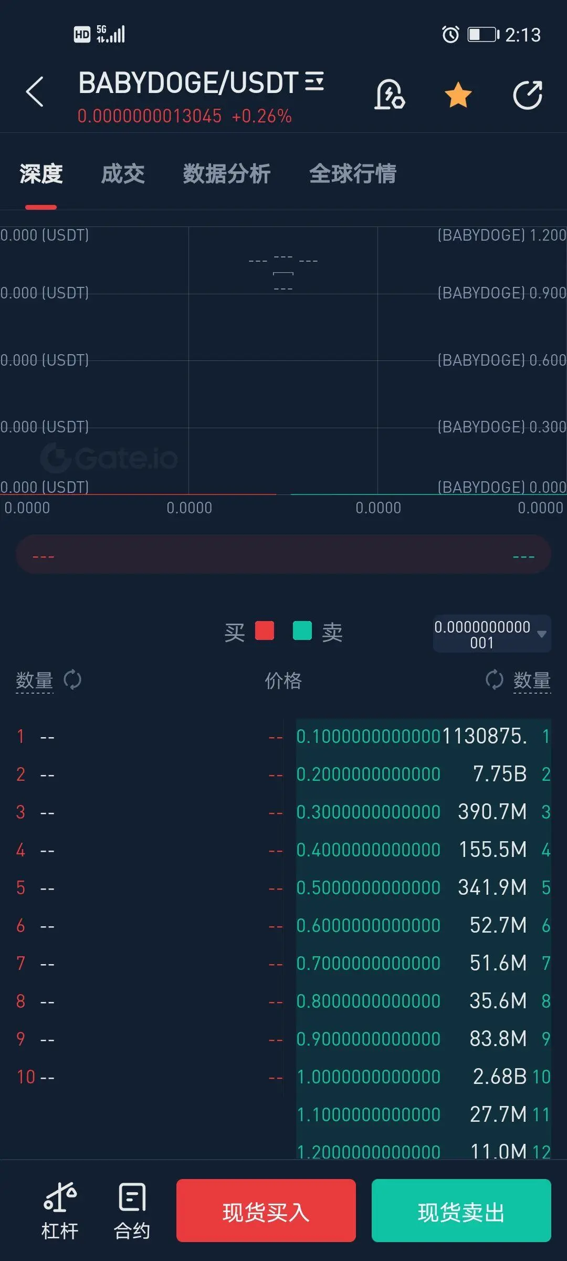Check the HD status icon
567x1261 pixels.
(x=82, y=35)
